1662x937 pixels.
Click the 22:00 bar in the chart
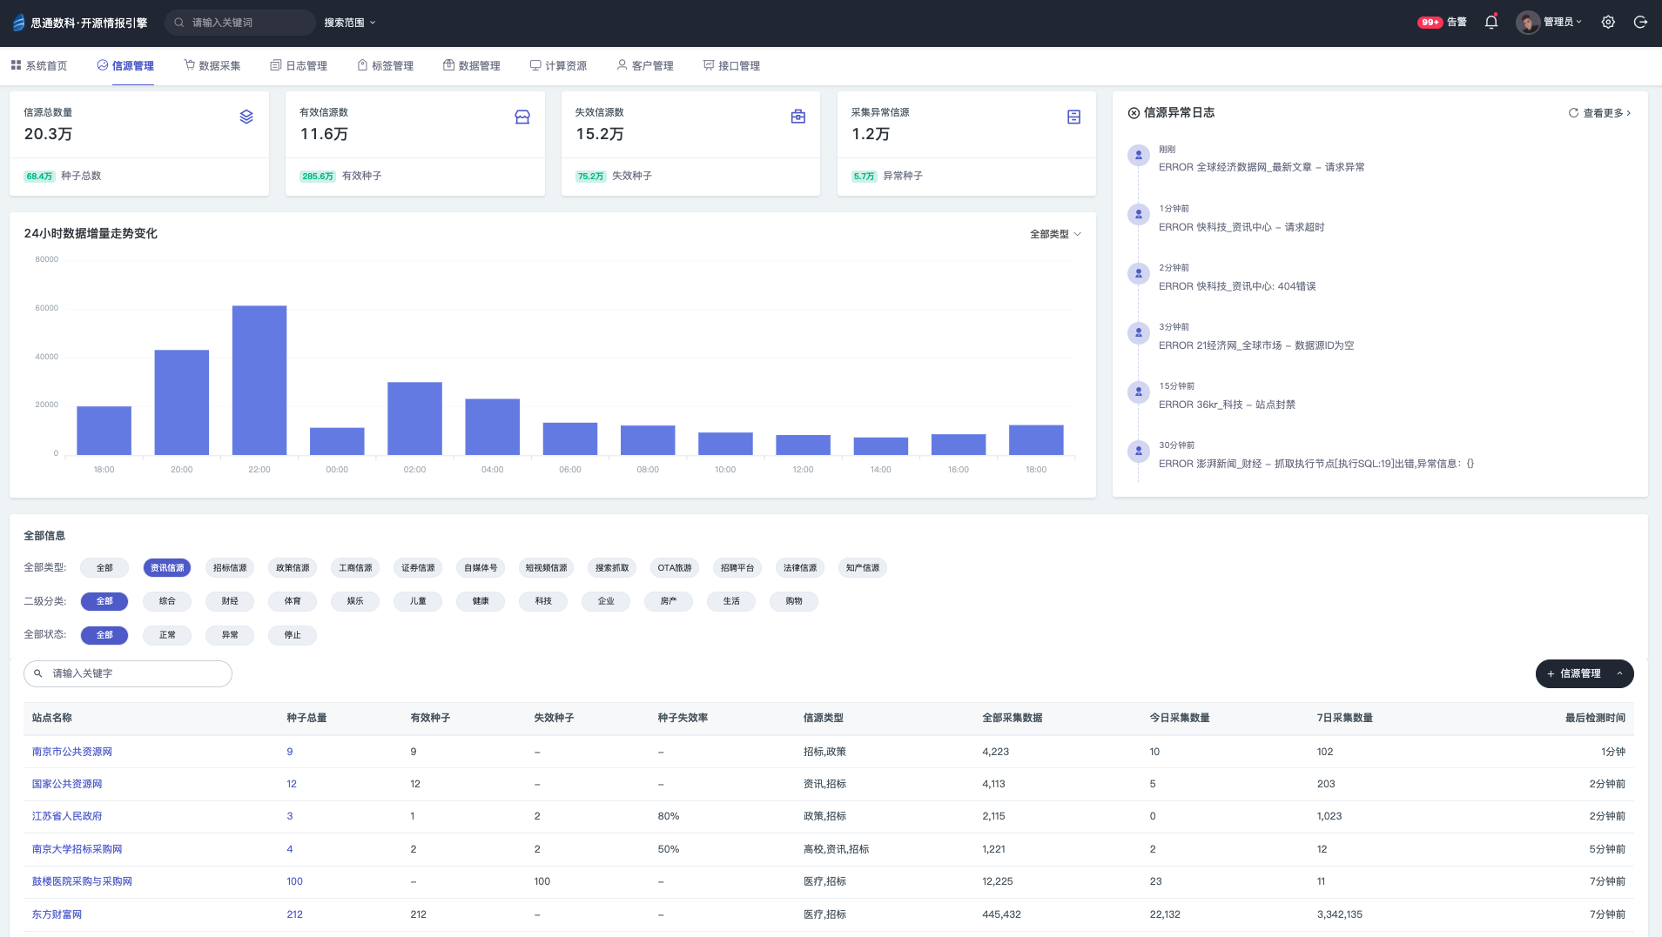coord(259,380)
